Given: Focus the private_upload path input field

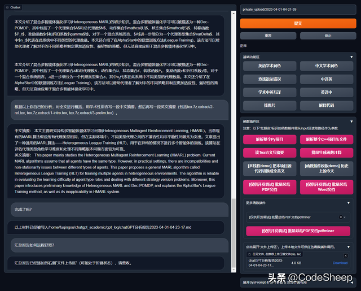Looking at the screenshot, I should (x=298, y=10).
